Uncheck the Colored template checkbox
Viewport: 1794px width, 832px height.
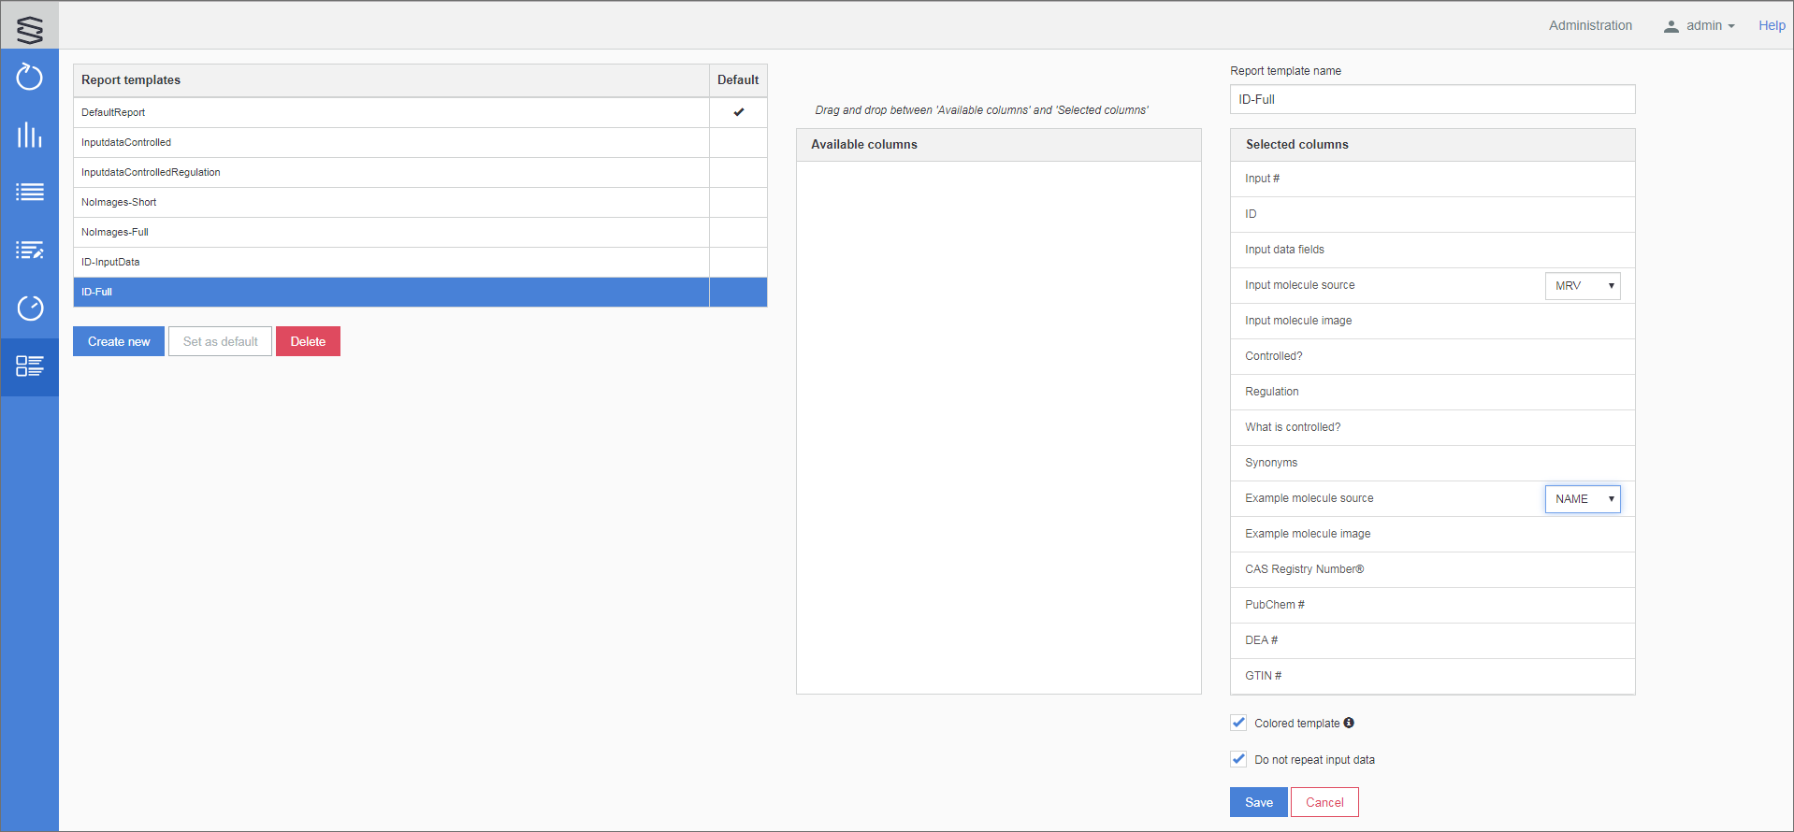1238,723
